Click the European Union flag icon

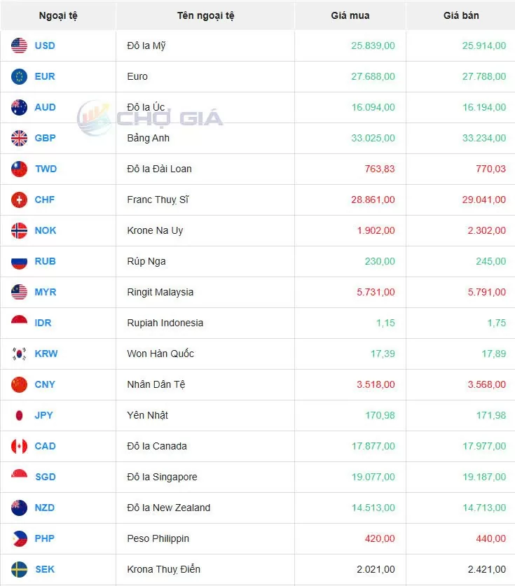click(x=20, y=77)
